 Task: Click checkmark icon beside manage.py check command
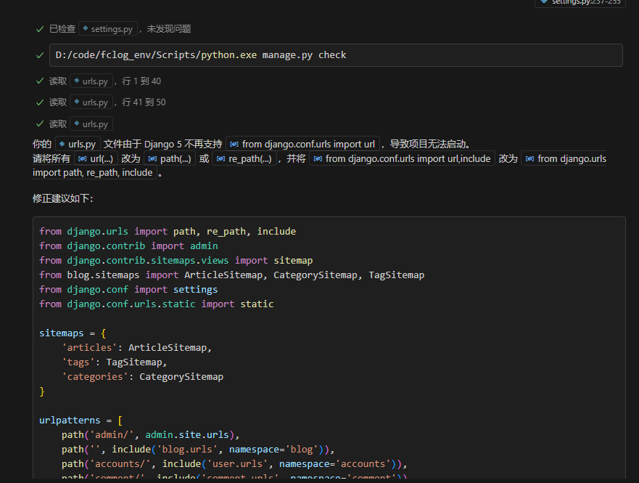click(x=40, y=55)
